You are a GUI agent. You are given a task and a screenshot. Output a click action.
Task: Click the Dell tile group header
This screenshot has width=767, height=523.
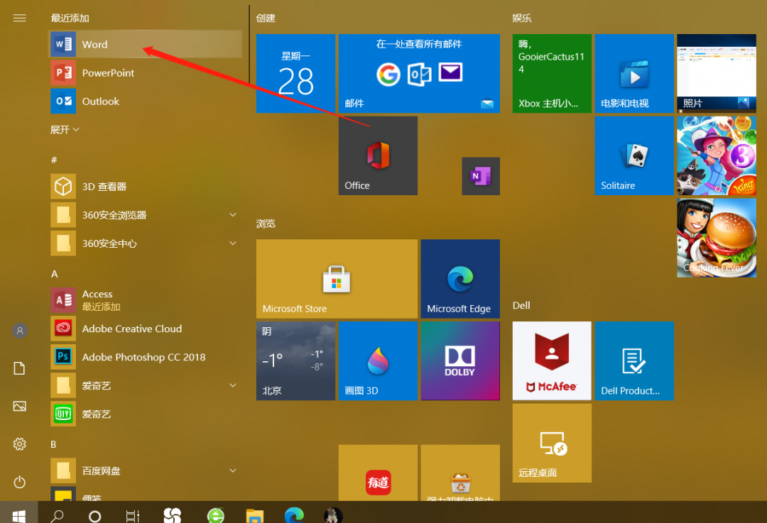[x=521, y=305]
